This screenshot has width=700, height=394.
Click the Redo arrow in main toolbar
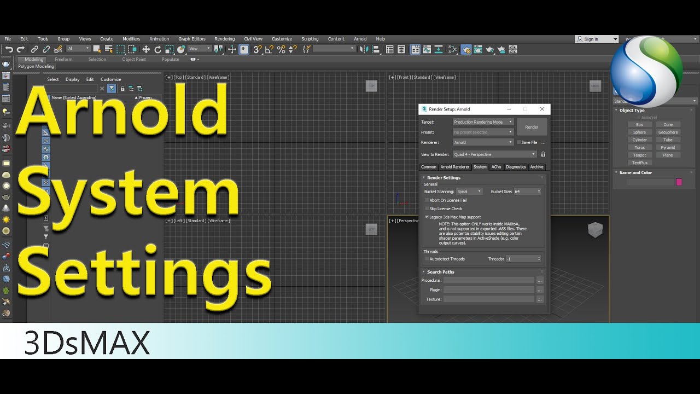tap(20, 49)
